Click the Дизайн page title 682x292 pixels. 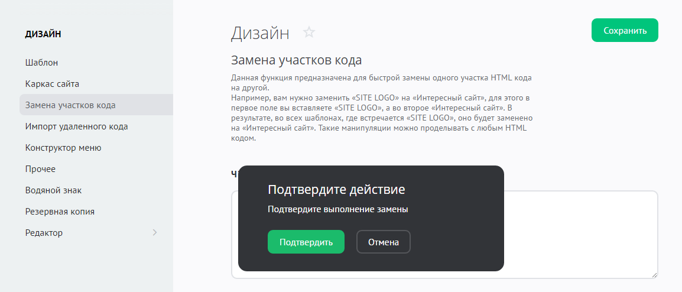coord(260,33)
